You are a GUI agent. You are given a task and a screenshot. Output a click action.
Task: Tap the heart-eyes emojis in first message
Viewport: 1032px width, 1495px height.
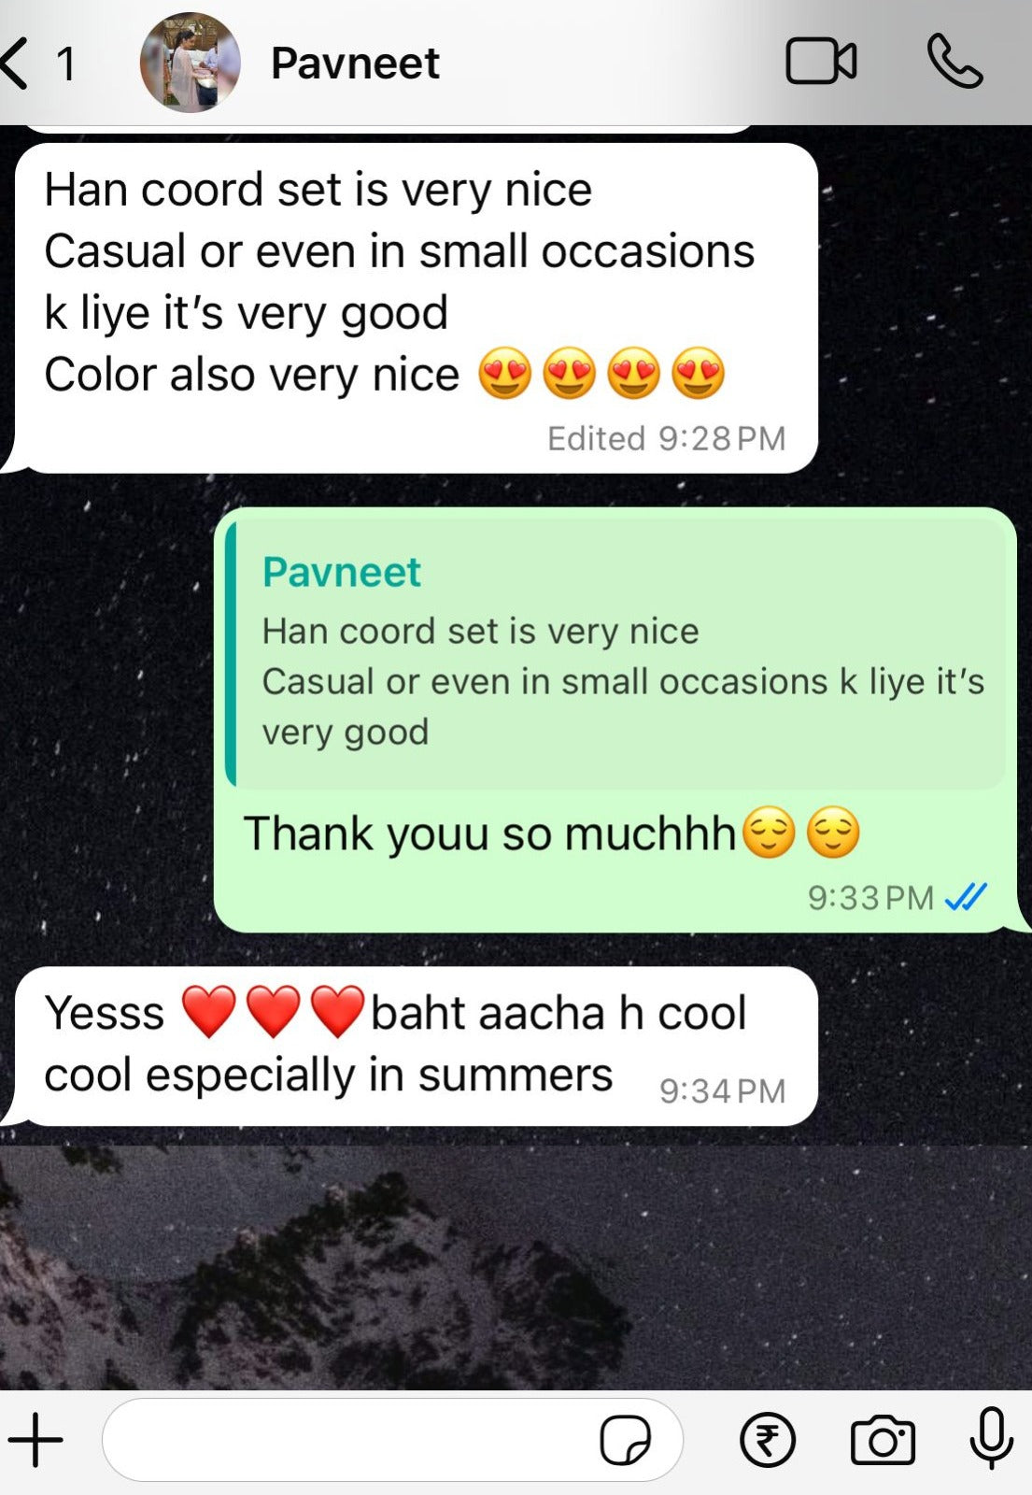point(601,373)
